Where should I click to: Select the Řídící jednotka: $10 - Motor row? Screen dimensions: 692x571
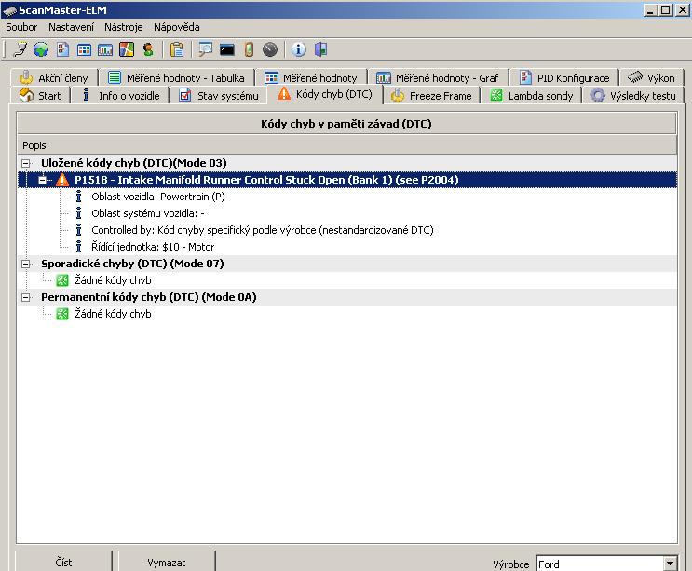pos(152,247)
